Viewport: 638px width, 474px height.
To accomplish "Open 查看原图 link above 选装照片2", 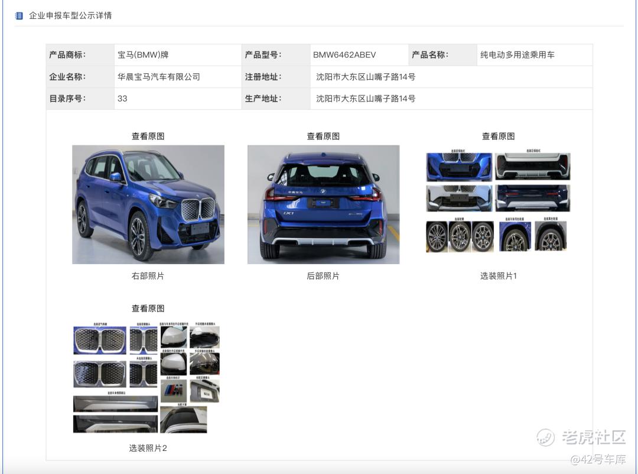I will point(148,309).
